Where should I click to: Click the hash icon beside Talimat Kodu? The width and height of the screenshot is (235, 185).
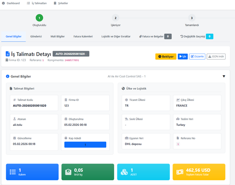tap(15, 100)
